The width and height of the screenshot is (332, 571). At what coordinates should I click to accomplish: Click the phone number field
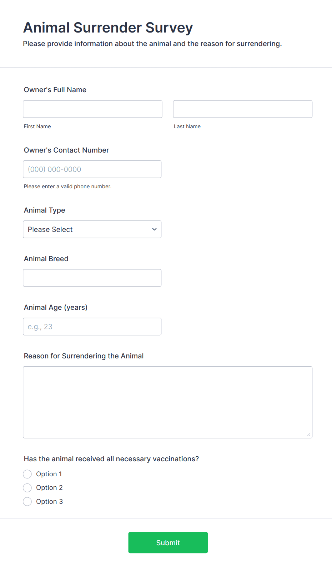pos(92,169)
